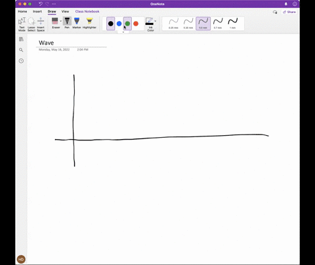Choose the Eraser tool

(56, 23)
